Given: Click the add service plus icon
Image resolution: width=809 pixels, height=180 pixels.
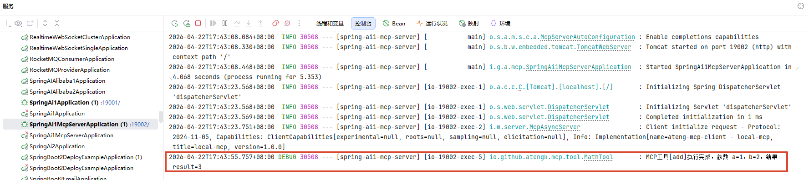Looking at the screenshot, I should pyautogui.click(x=6, y=23).
